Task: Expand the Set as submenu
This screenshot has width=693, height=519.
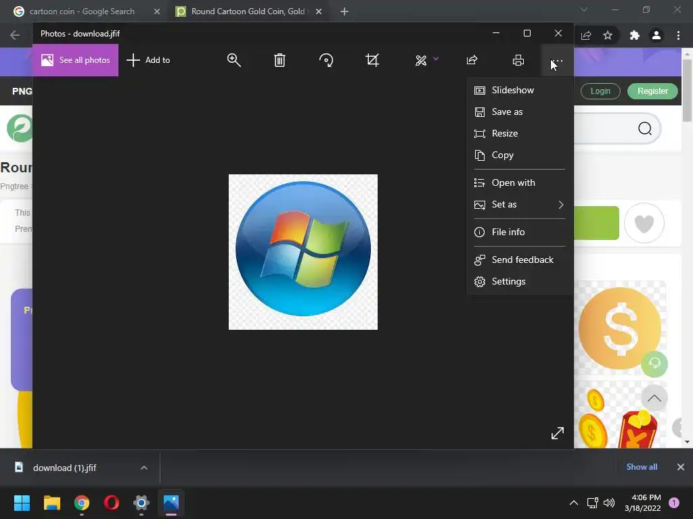Action: pyautogui.click(x=520, y=204)
